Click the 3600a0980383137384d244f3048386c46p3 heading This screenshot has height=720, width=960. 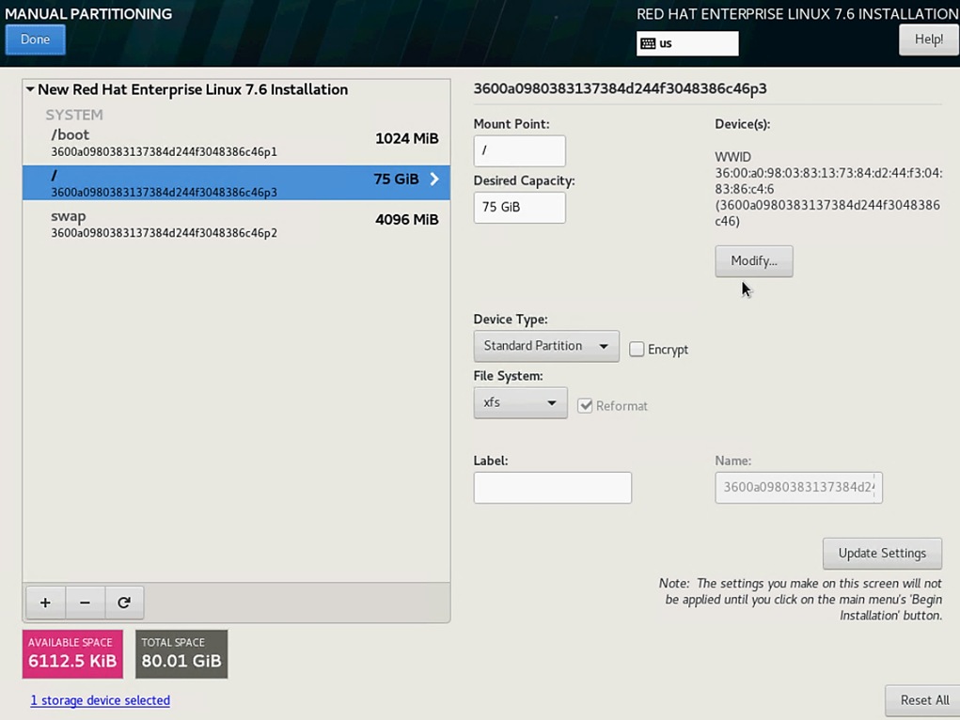click(620, 88)
